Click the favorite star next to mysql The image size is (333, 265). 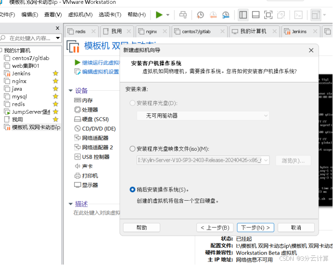click(x=55, y=96)
